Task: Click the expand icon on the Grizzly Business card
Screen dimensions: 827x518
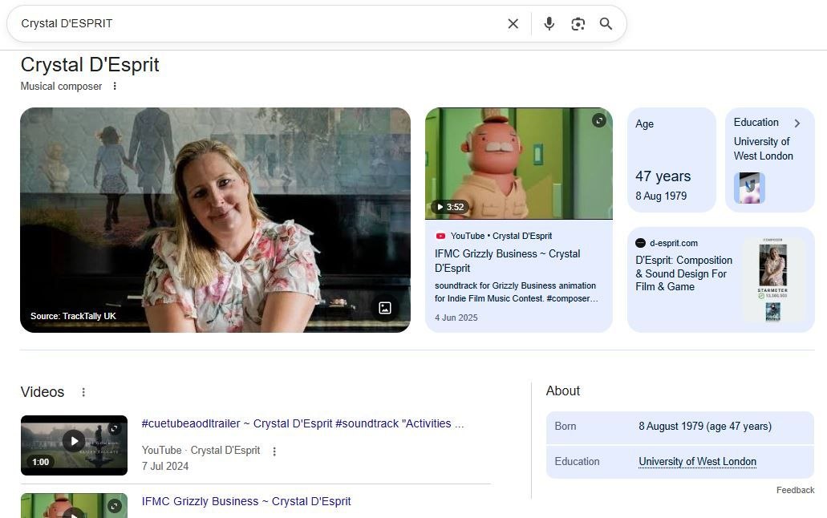Action: [x=598, y=121]
